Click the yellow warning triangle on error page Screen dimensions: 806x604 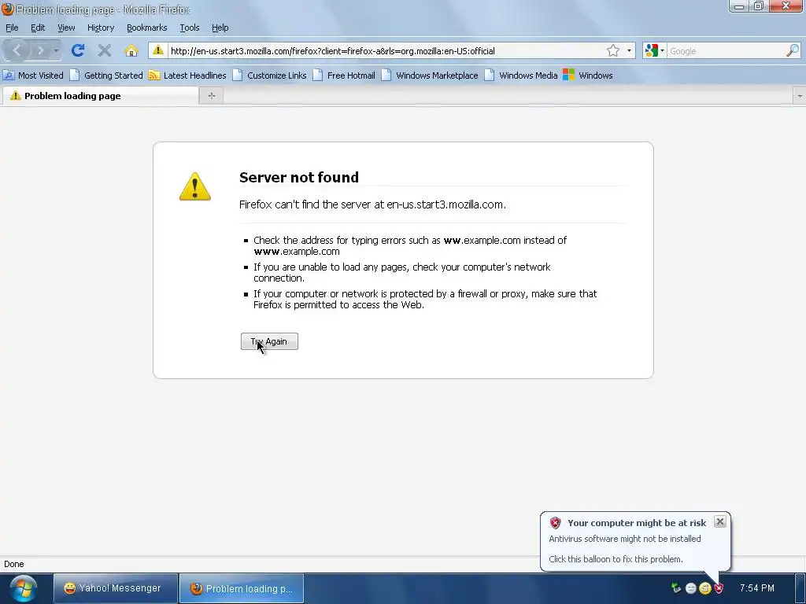pyautogui.click(x=195, y=186)
